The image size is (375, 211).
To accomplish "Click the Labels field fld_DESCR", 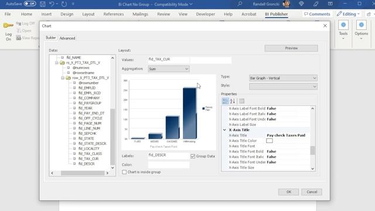I will pos(169,156).
